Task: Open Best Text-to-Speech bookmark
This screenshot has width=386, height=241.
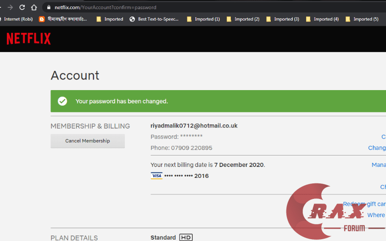Action: 154,19
